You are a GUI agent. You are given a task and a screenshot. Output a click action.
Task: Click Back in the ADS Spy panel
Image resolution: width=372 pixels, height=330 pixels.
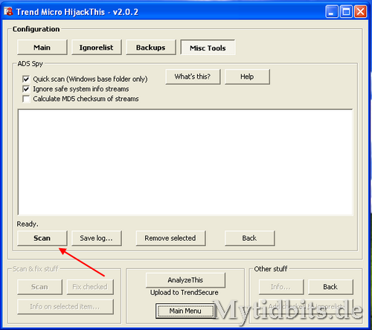(x=250, y=238)
